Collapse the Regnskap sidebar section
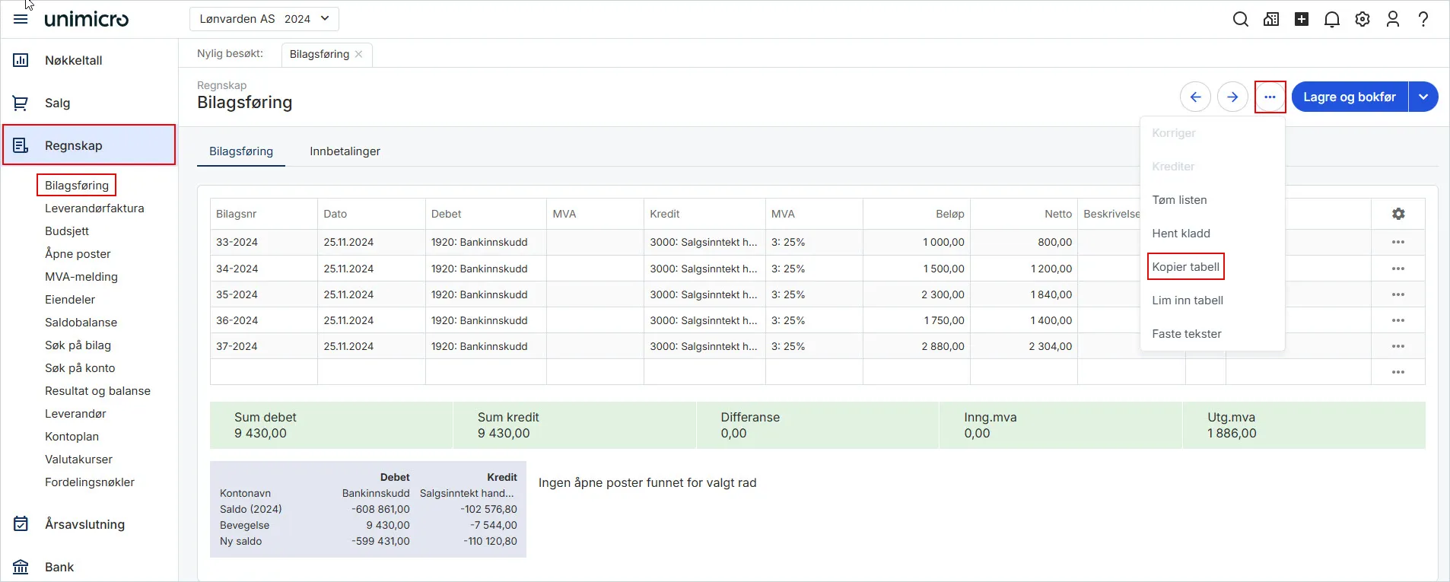The height and width of the screenshot is (582, 1450). tap(90, 145)
